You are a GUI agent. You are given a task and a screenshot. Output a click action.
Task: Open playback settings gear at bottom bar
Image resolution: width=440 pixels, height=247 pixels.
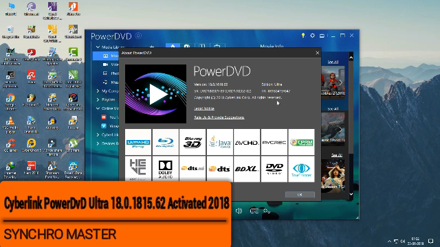point(267,211)
